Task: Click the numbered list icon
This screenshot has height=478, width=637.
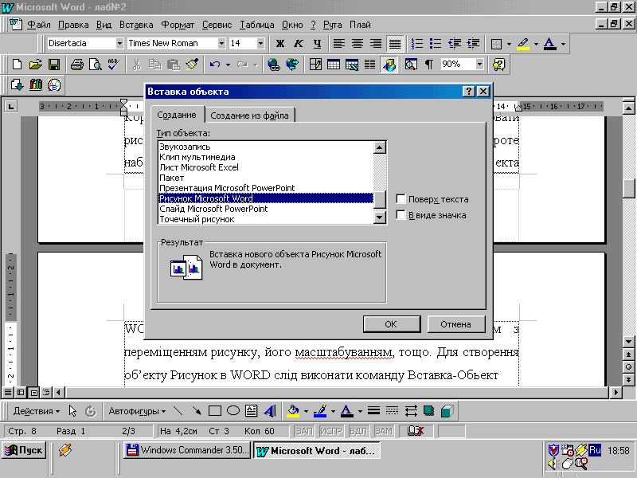Action: point(416,43)
